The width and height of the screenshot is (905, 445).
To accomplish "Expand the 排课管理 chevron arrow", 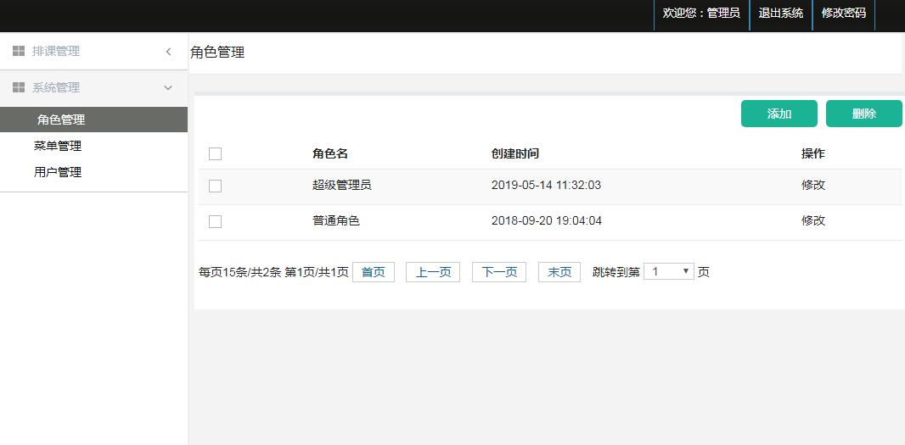I will pyautogui.click(x=169, y=52).
